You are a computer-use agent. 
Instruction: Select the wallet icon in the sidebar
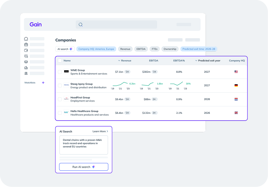click(x=26, y=50)
